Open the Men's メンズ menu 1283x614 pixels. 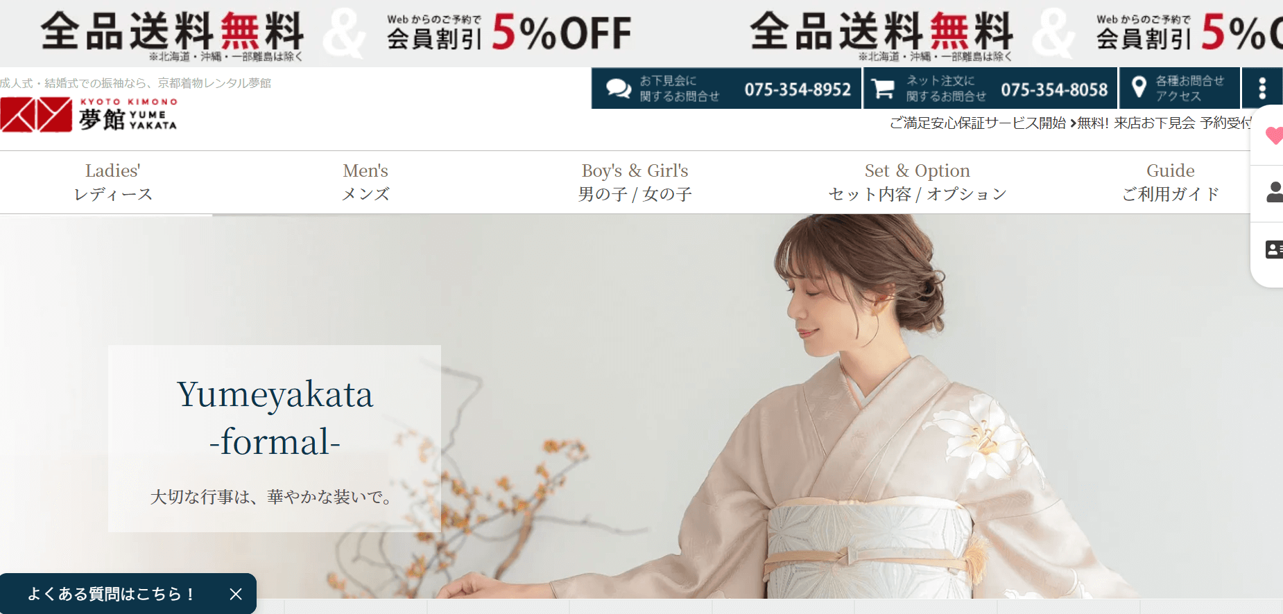[365, 182]
